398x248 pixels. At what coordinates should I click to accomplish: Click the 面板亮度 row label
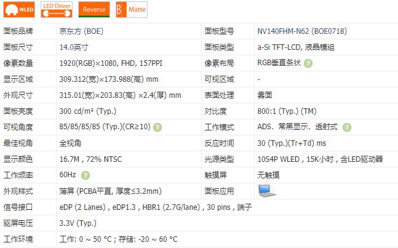[18, 111]
